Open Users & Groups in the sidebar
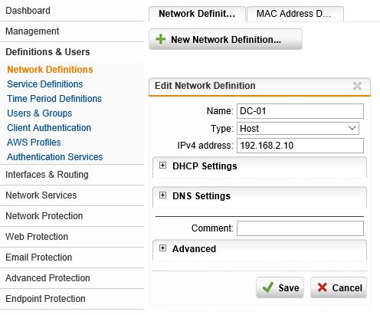 tap(40, 113)
